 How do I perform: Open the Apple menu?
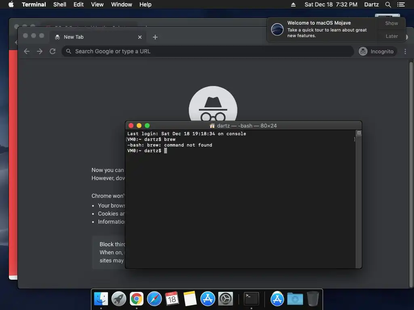(x=11, y=4)
